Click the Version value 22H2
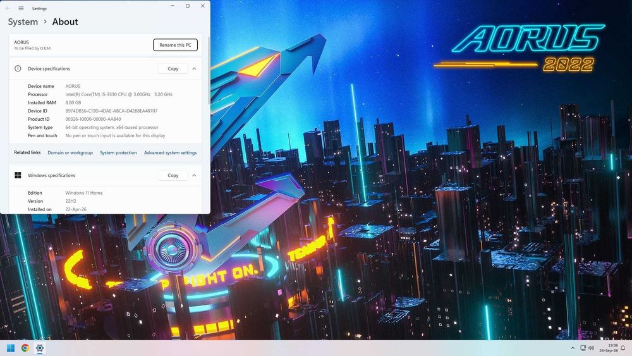632x356 pixels. click(x=71, y=201)
